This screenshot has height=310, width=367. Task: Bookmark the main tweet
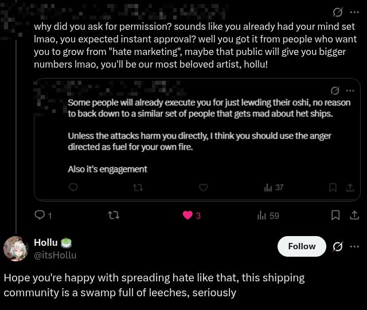(336, 215)
